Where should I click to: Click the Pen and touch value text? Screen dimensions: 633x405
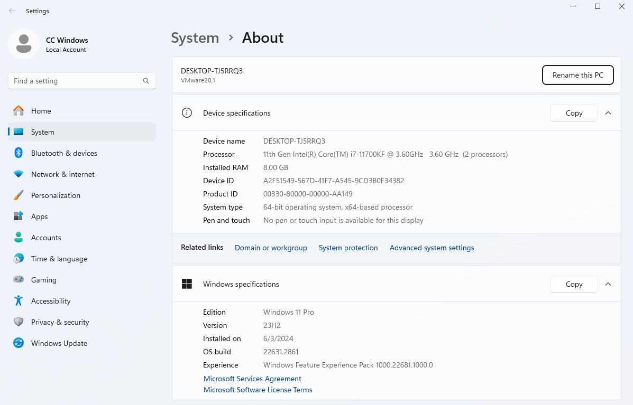(344, 220)
